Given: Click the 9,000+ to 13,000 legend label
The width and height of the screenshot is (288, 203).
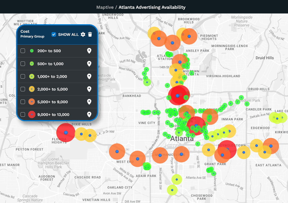Looking at the screenshot, I should (x=53, y=114).
